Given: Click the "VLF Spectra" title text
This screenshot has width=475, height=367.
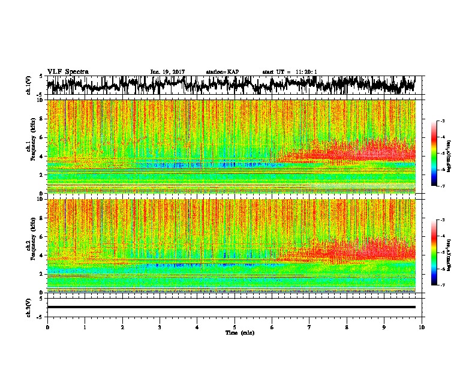Looking at the screenshot, I should coord(68,71).
